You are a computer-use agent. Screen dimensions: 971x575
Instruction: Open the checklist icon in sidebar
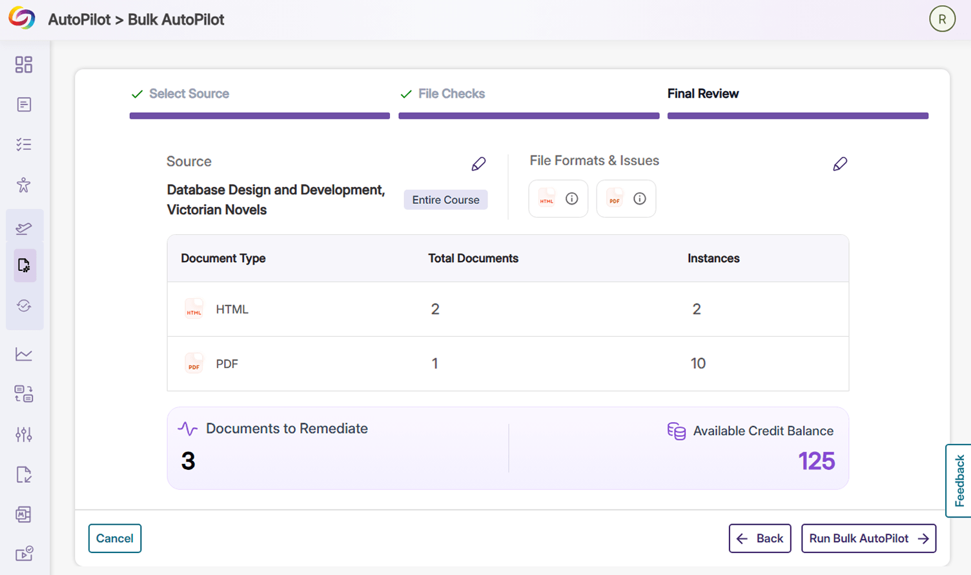pos(24,145)
